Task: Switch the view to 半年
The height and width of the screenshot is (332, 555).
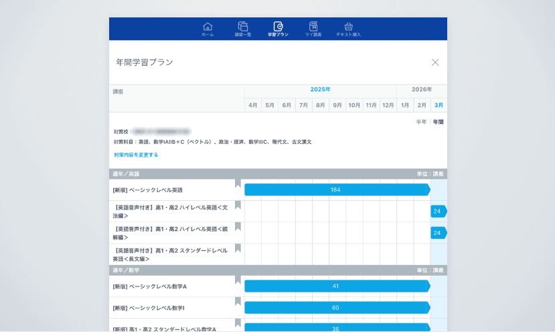Action: (x=421, y=122)
